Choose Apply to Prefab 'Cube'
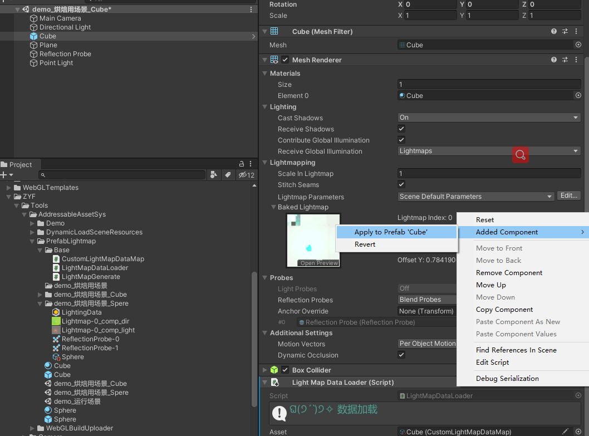Viewport: 589px width, 436px height. click(397, 232)
